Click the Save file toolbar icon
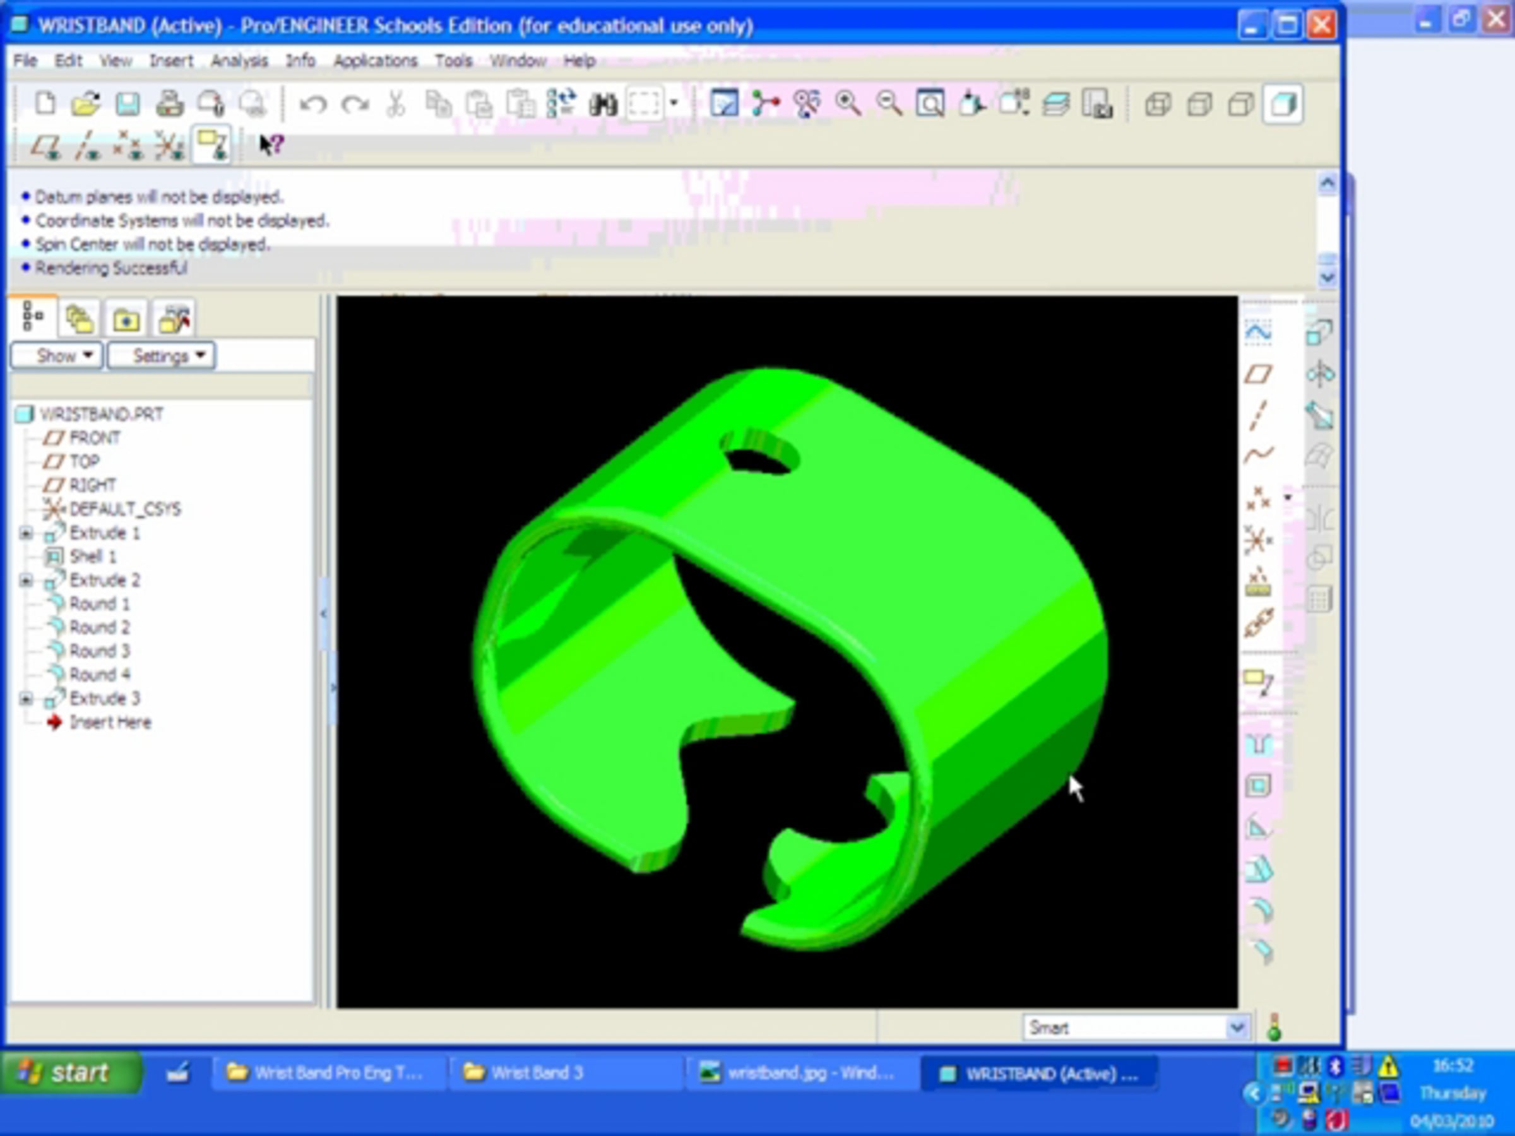The image size is (1515, 1136). click(x=128, y=104)
